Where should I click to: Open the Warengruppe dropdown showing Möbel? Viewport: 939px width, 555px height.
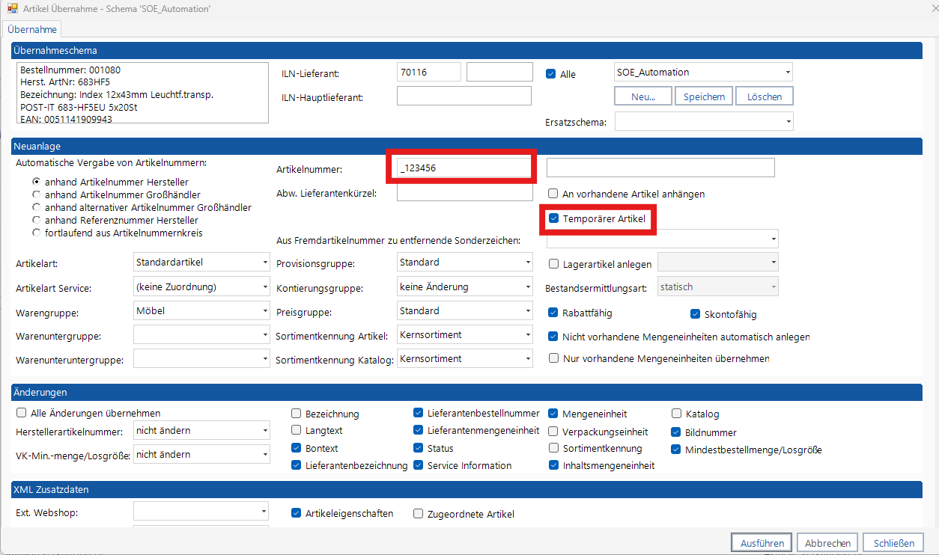pyautogui.click(x=201, y=311)
